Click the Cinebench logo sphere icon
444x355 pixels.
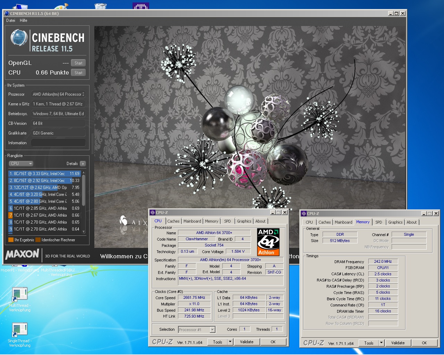19,38
